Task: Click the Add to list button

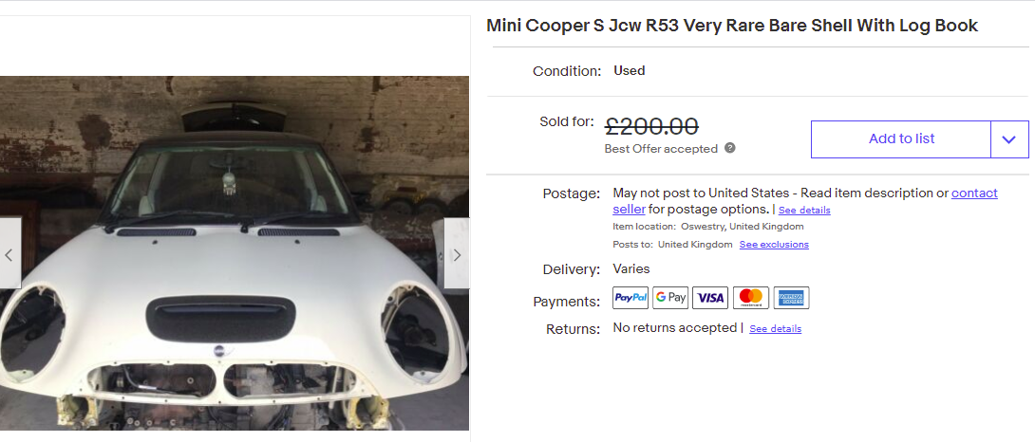Action: pos(901,139)
